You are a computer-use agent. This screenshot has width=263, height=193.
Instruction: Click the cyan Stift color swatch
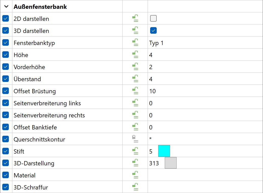click(164, 151)
